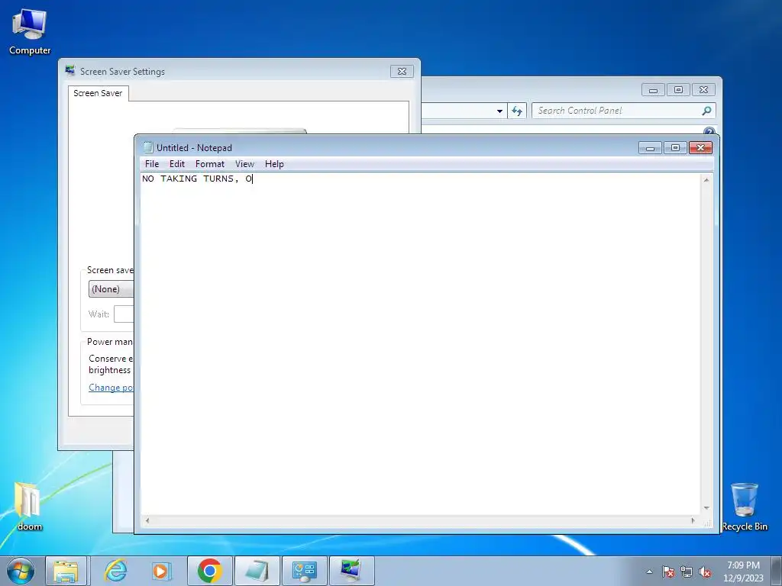Minimize the Notepad window
Viewport: 782px width, 586px height.
tap(650, 148)
